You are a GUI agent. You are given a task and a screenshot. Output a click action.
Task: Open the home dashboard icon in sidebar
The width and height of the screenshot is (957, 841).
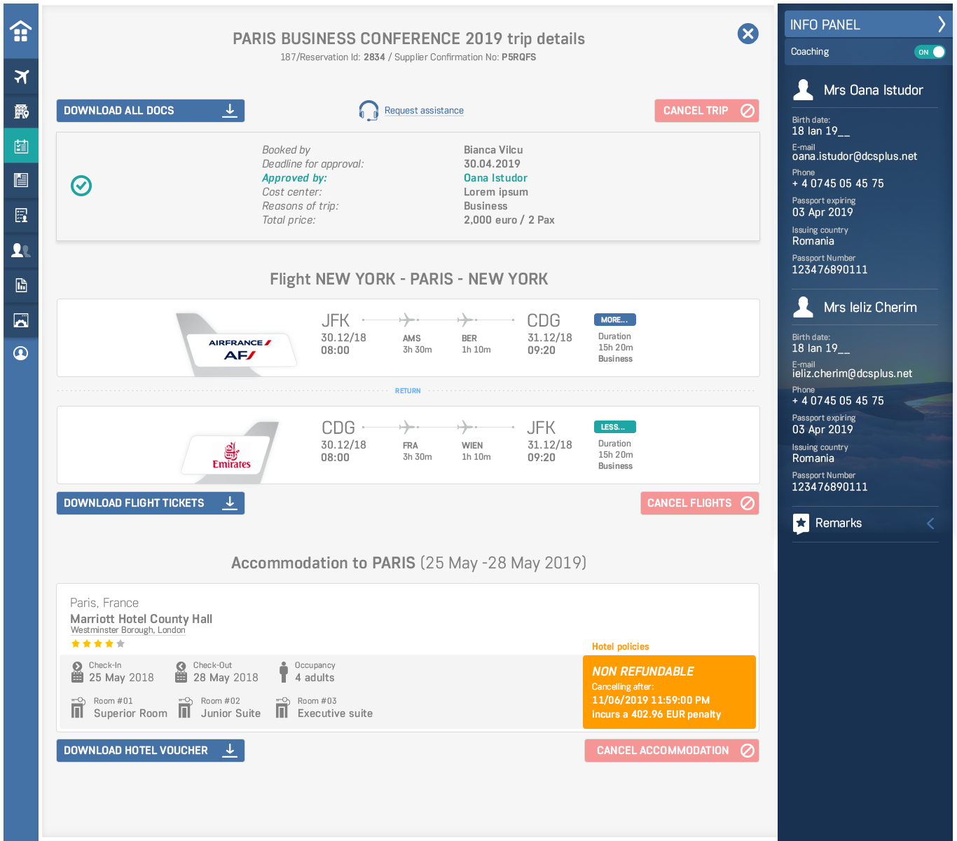[x=21, y=31]
